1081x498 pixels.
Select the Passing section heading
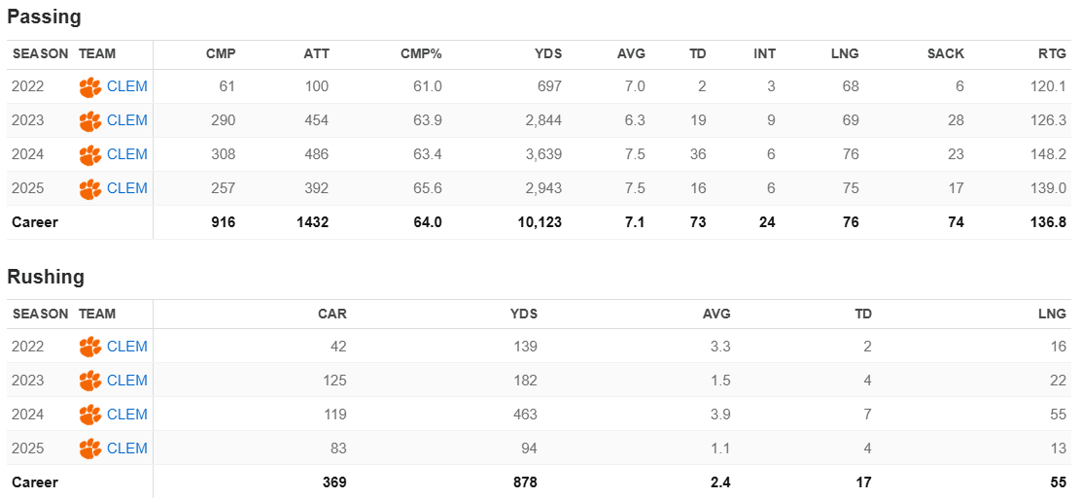(x=44, y=17)
